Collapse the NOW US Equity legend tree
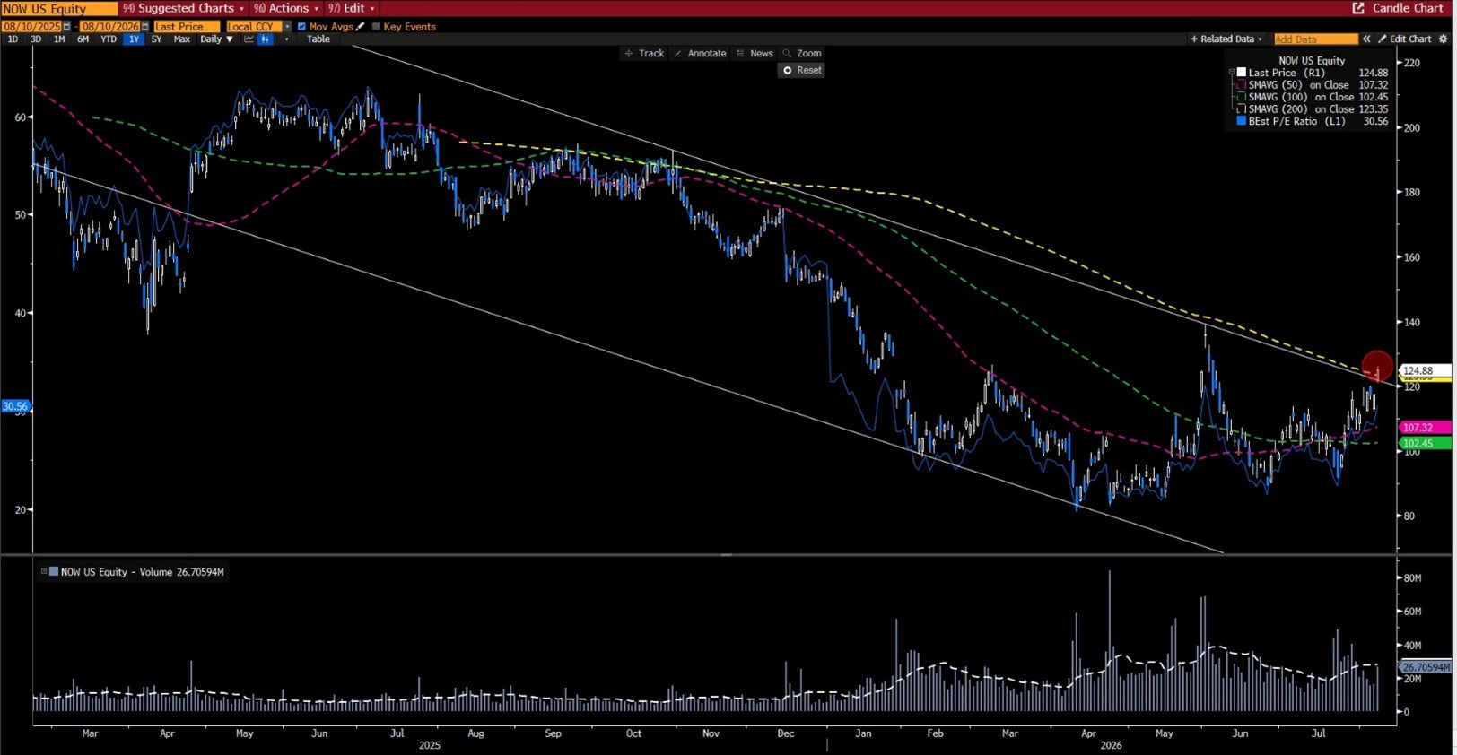The image size is (1457, 755). (1231, 73)
